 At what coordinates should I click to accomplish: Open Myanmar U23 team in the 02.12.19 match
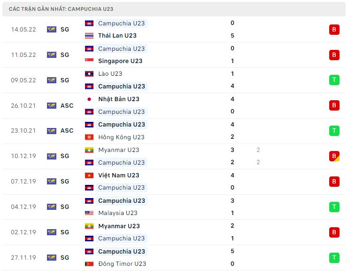pyautogui.click(x=119, y=226)
